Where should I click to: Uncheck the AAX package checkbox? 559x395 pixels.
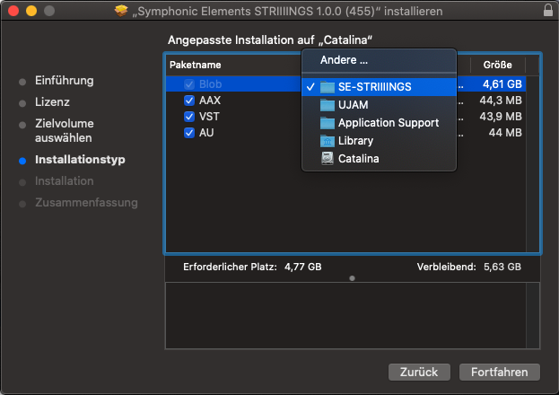(189, 101)
